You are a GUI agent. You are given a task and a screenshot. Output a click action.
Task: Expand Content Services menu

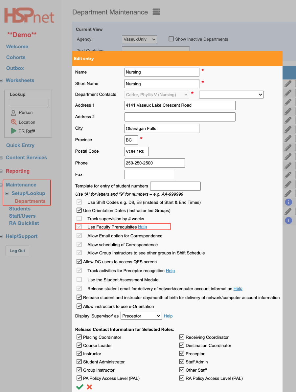pos(1,158)
